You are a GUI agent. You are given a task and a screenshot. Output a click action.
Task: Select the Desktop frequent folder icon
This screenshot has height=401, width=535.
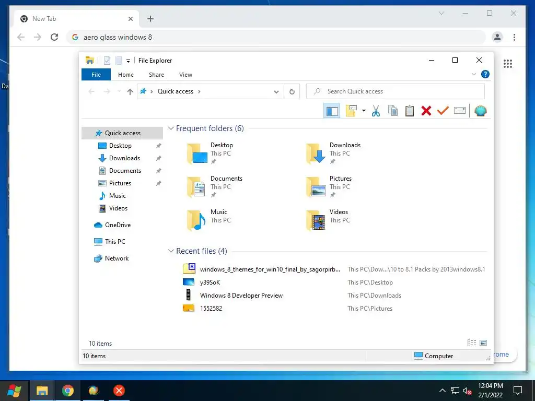point(197,154)
